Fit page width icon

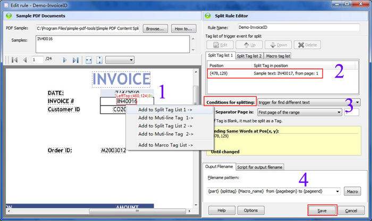[x=89, y=60]
